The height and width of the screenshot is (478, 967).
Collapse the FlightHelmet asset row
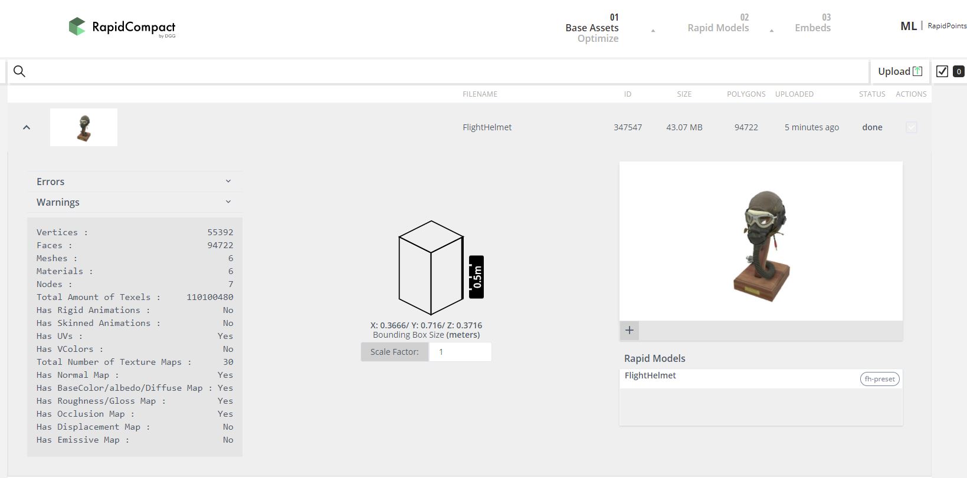(x=26, y=127)
